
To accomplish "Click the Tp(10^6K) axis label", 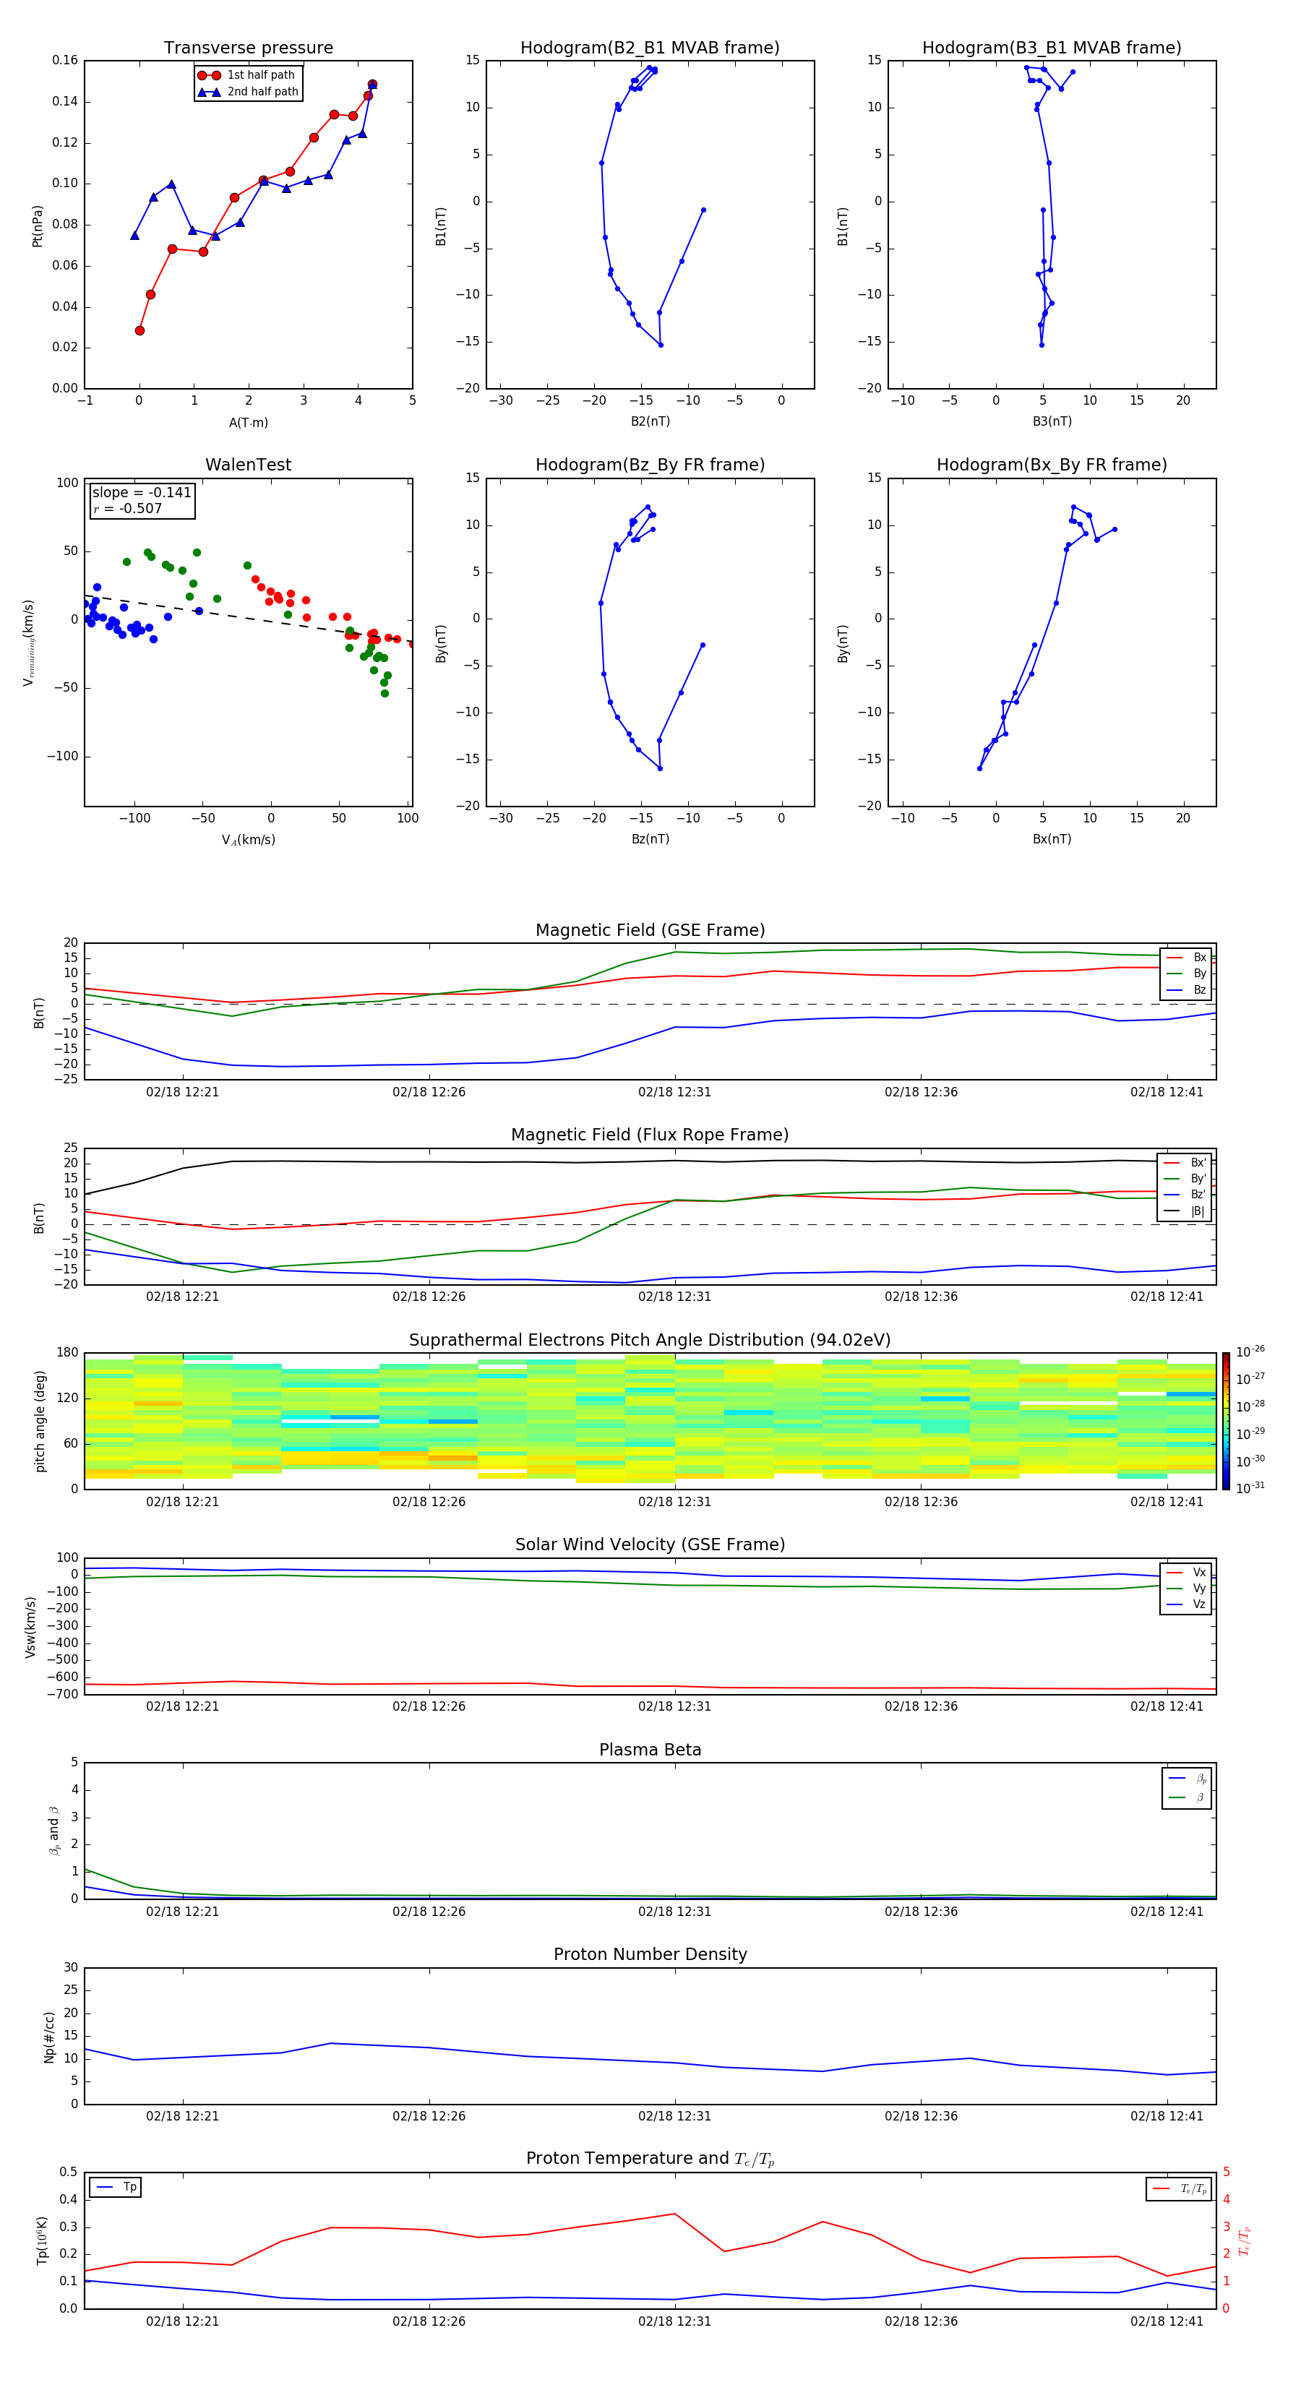I will [43, 2240].
